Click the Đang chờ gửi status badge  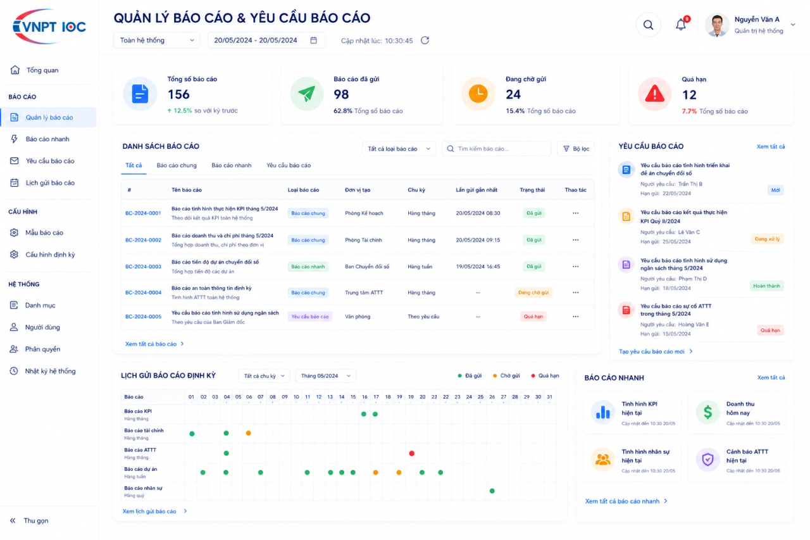coord(533,292)
